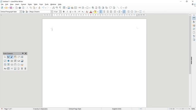Click in the blank document page
The height and width of the screenshot is (110, 196).
[94, 63]
